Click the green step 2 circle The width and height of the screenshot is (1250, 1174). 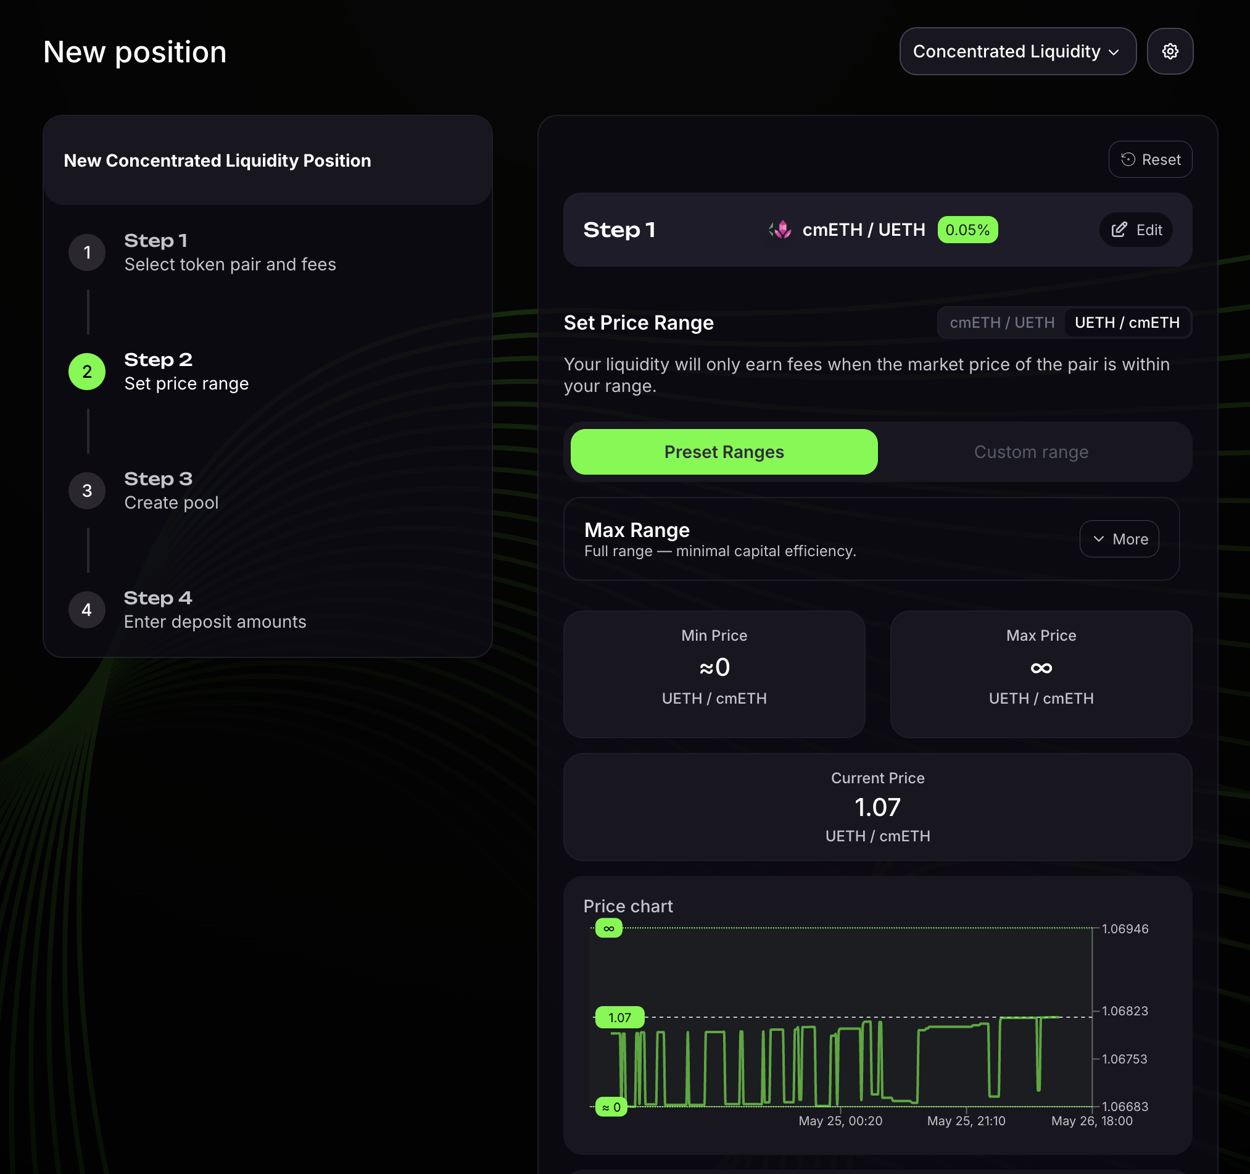point(87,371)
